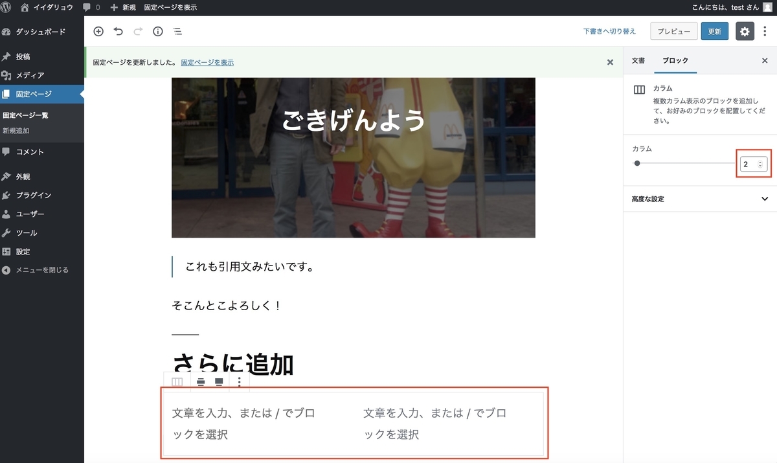Open comments bubble in admin bar

(x=91, y=8)
